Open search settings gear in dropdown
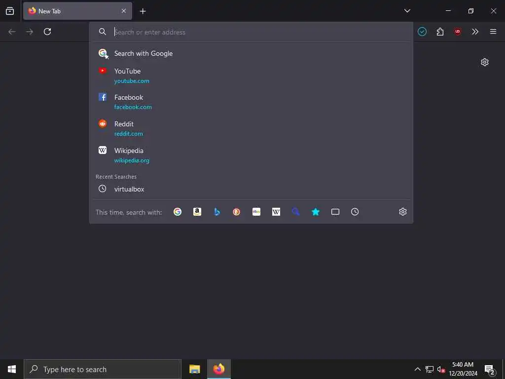This screenshot has width=505, height=379. point(403,212)
